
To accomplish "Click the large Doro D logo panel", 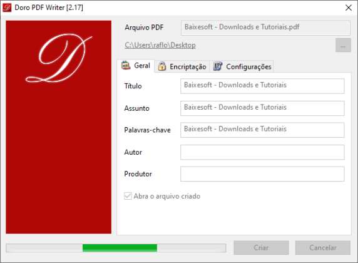I will point(58,127).
